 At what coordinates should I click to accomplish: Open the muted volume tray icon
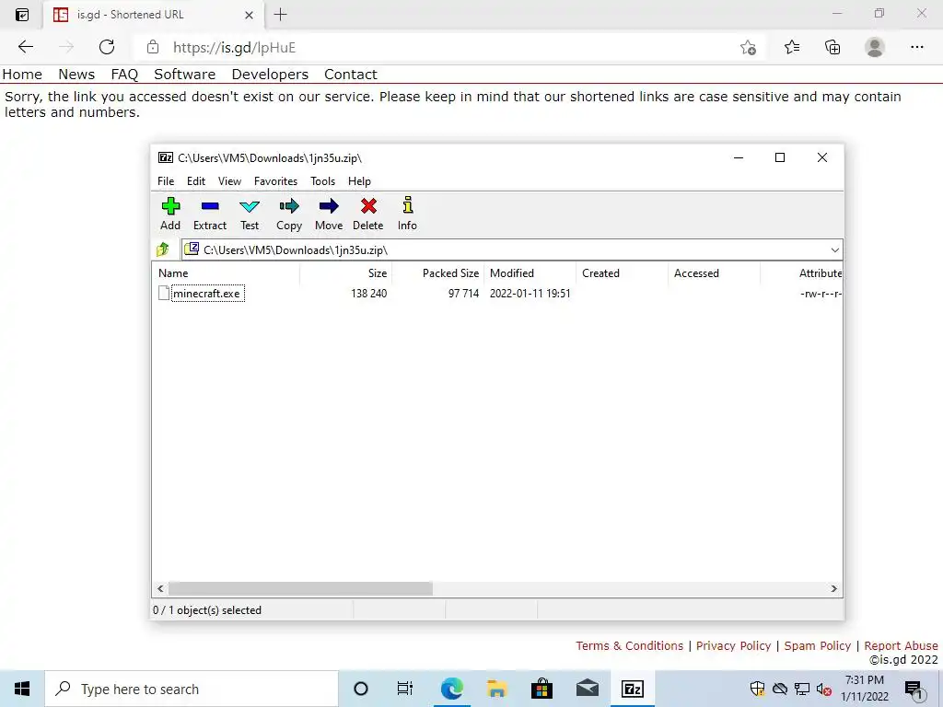(x=823, y=689)
